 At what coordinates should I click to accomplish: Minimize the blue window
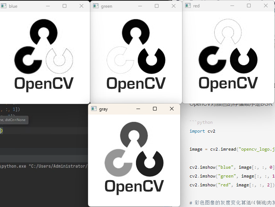48,6
